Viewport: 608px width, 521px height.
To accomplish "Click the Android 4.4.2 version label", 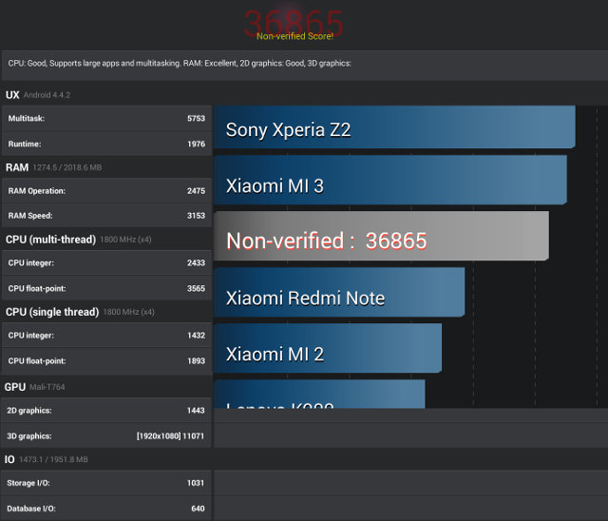I will (47, 95).
